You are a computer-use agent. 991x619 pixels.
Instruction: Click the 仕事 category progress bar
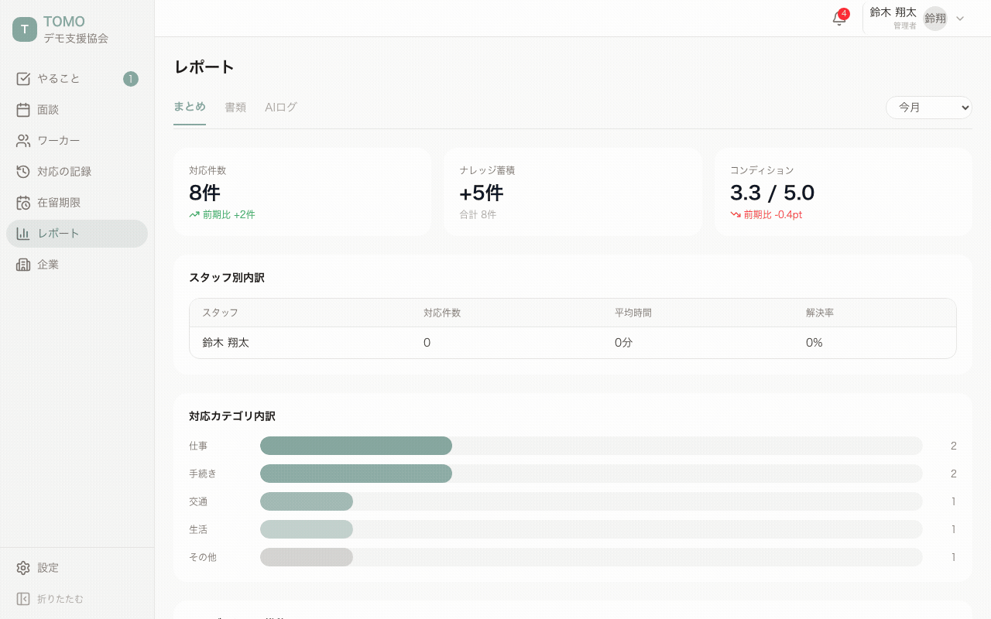[x=356, y=446]
